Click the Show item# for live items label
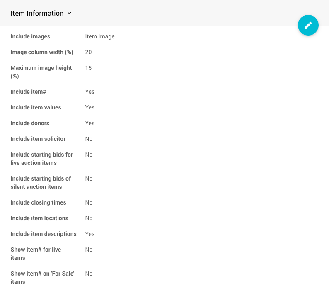 pyautogui.click(x=36, y=254)
